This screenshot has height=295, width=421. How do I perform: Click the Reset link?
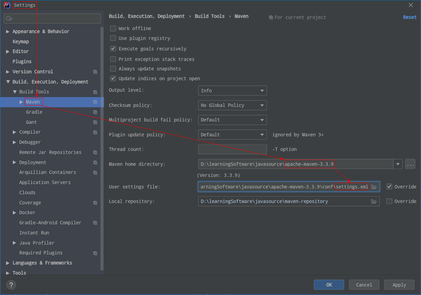(410, 17)
